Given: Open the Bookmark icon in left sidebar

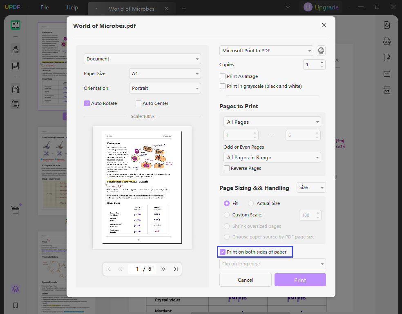Looking at the screenshot, I should point(16,305).
